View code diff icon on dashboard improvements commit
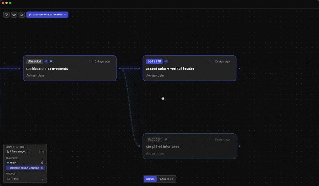This screenshot has width=319, height=186. [x=90, y=62]
